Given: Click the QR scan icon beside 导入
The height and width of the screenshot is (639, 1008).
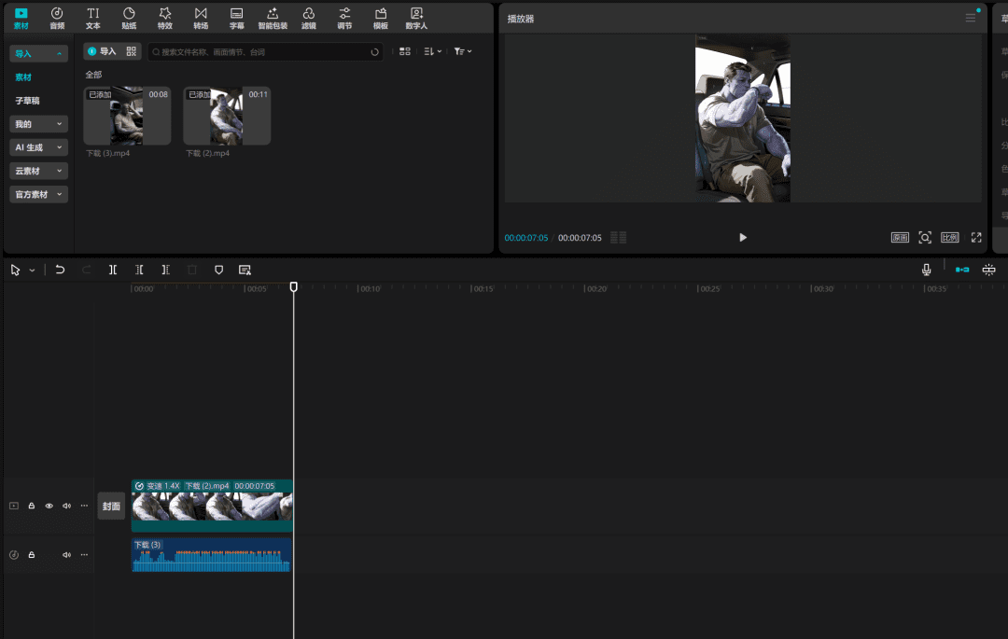Looking at the screenshot, I should pos(132,51).
